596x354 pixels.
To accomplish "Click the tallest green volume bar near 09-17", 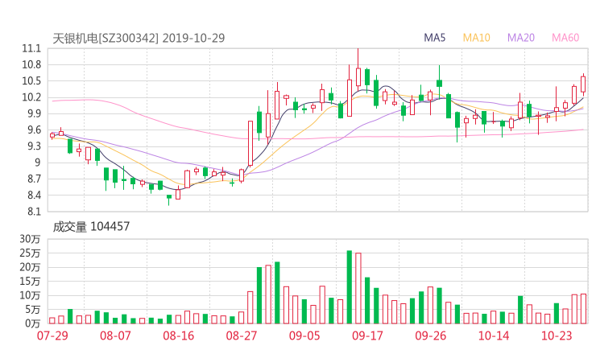I will pyautogui.click(x=350, y=287).
